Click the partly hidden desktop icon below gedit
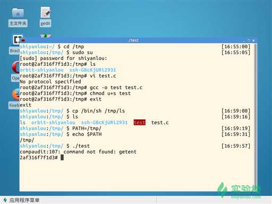Viewport: 272px width, 204px height. pos(46,36)
